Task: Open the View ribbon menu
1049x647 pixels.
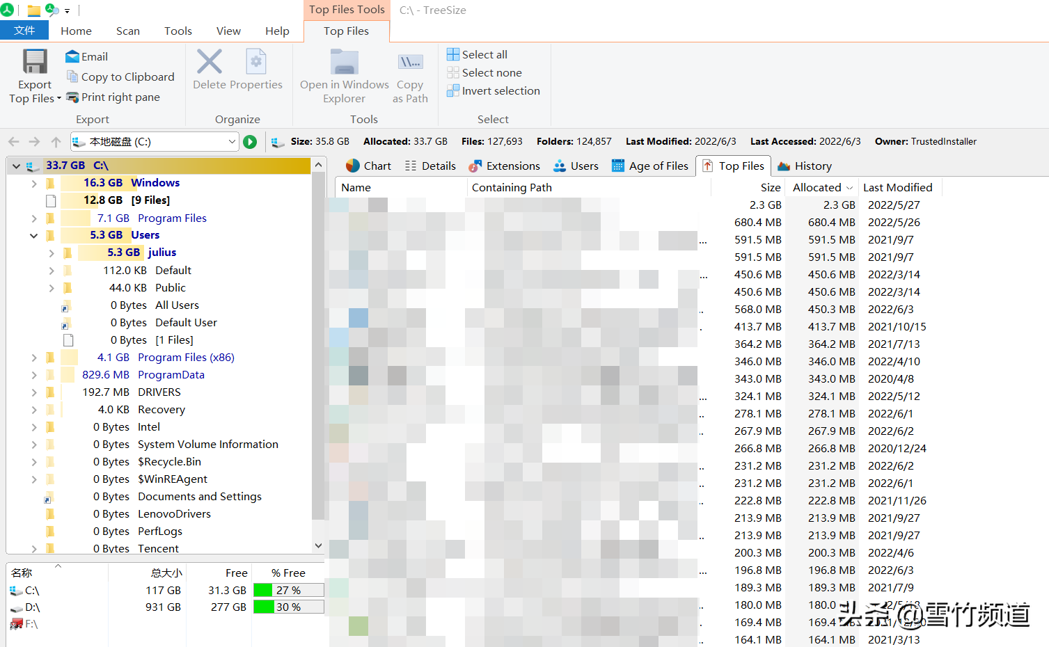Action: 228,31
